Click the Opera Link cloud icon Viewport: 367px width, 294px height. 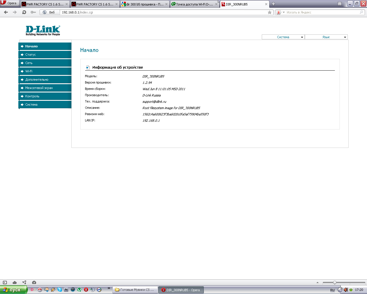tap(15, 283)
